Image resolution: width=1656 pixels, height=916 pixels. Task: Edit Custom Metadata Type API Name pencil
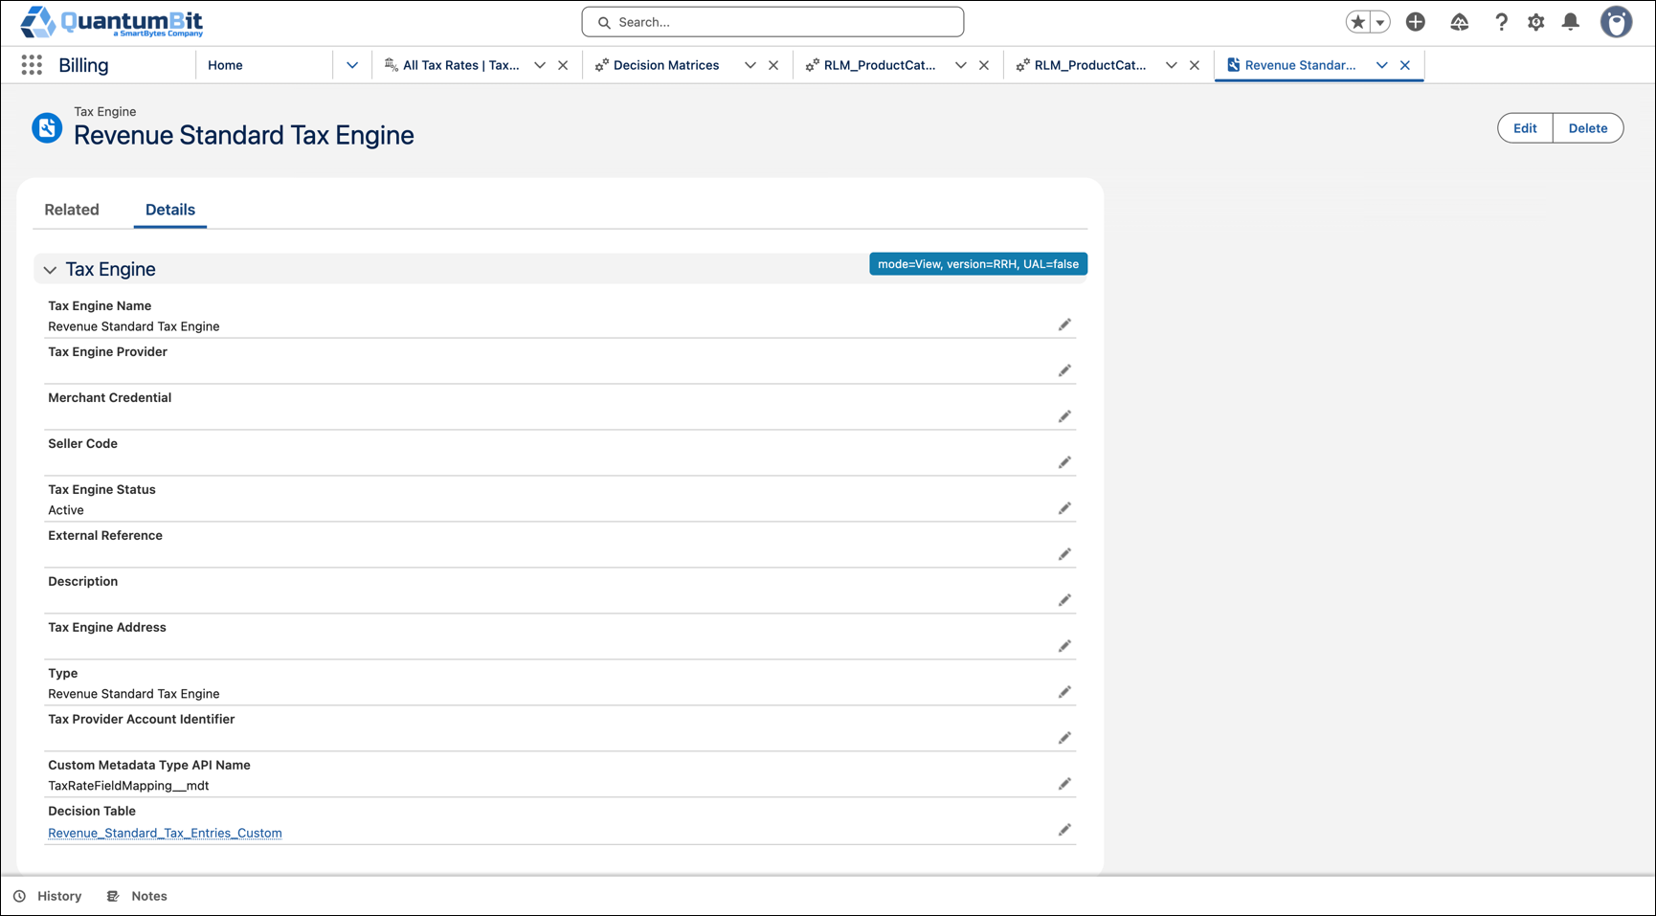click(1064, 784)
